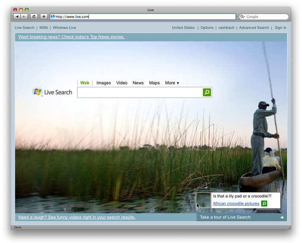This screenshot has width=302, height=243.
Task: Expand the More search categories dropdown
Action: [172, 83]
